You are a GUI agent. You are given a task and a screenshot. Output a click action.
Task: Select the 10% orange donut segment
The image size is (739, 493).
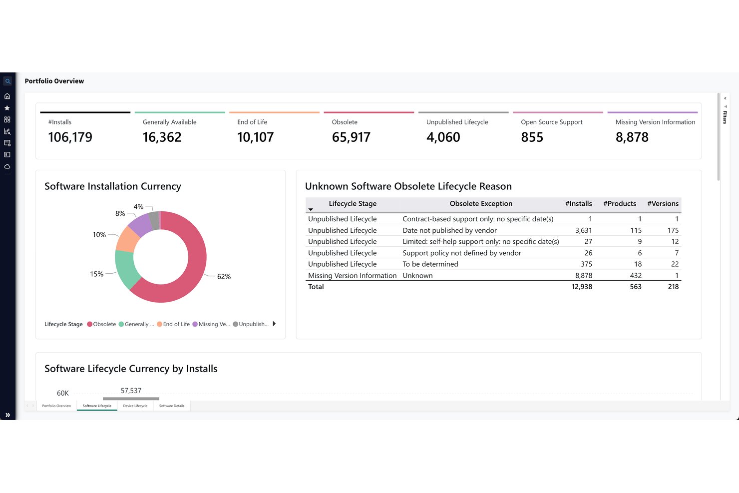(127, 240)
